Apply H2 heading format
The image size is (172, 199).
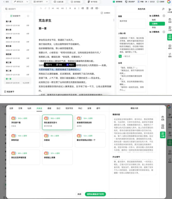58,8
